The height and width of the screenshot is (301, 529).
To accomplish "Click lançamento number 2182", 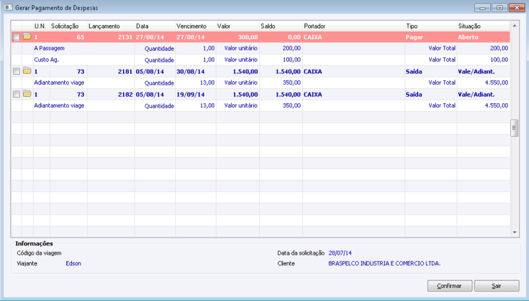I will (x=125, y=95).
